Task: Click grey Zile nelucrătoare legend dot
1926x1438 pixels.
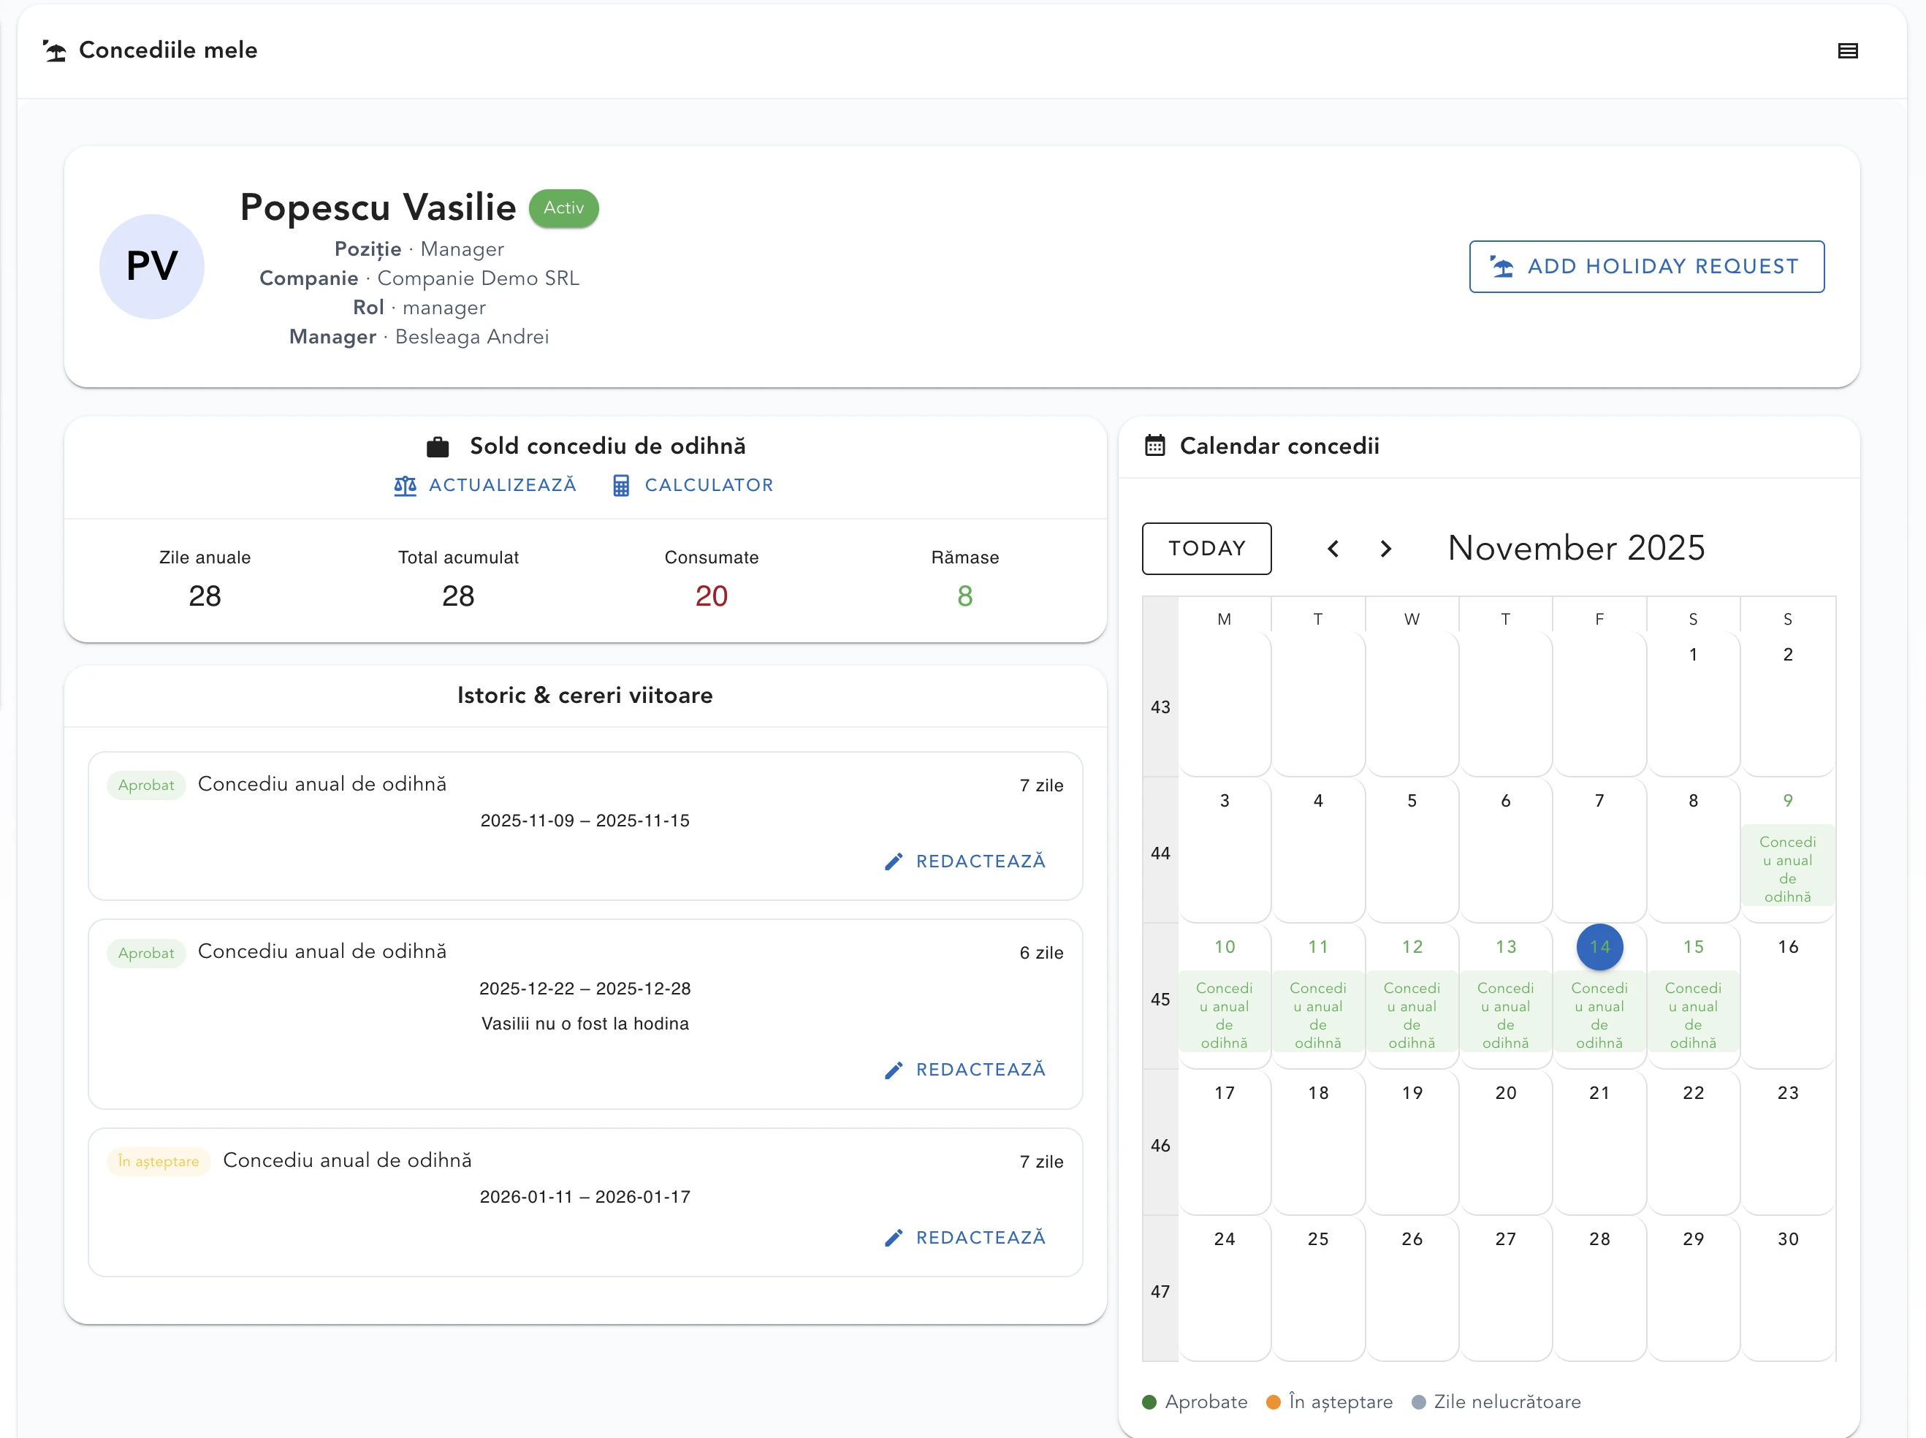Action: (1419, 1402)
